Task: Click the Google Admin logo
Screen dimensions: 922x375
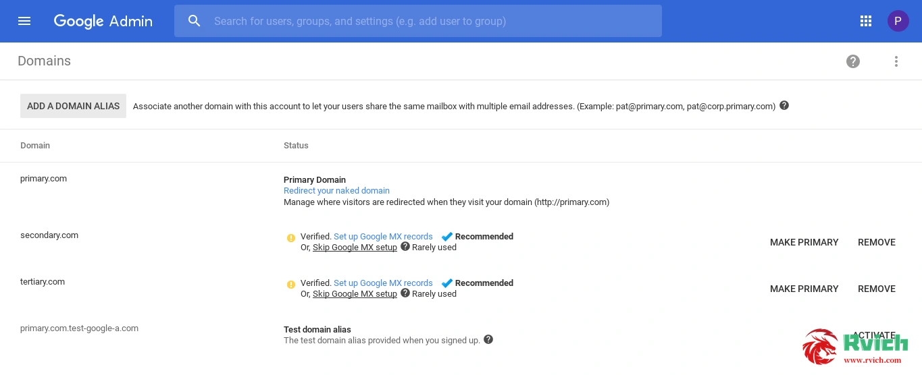Action: click(x=103, y=21)
